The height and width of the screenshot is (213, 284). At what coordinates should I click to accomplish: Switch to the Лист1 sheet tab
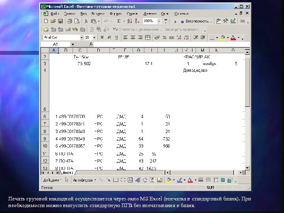68,173
